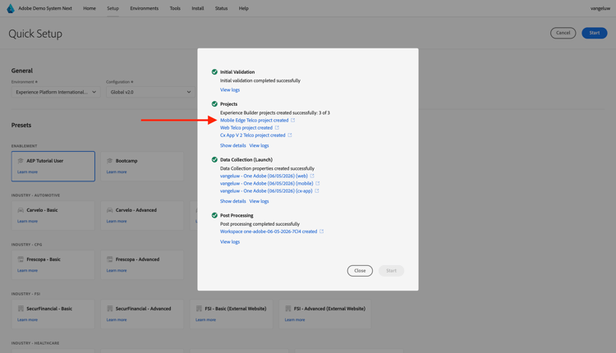The width and height of the screenshot is (616, 353).
Task: Open the Install menu
Action: click(198, 8)
